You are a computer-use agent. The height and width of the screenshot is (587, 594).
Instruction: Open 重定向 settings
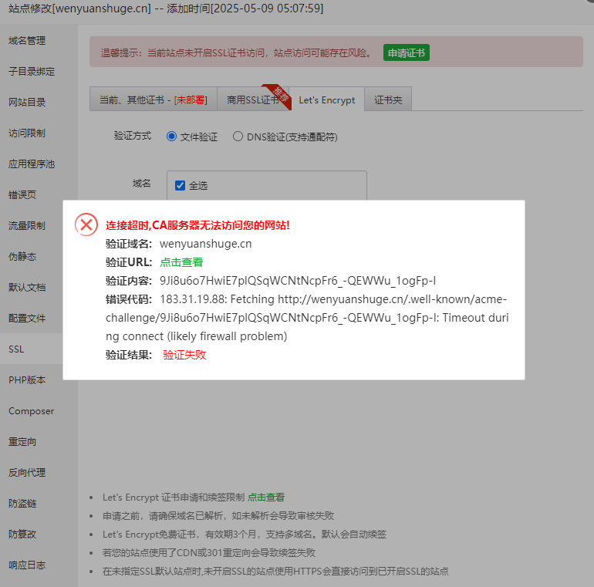(22, 441)
